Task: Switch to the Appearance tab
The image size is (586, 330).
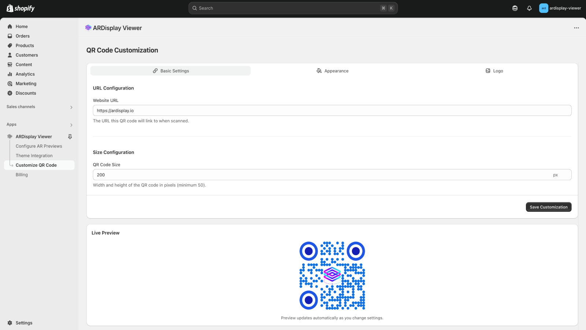Action: (332, 71)
